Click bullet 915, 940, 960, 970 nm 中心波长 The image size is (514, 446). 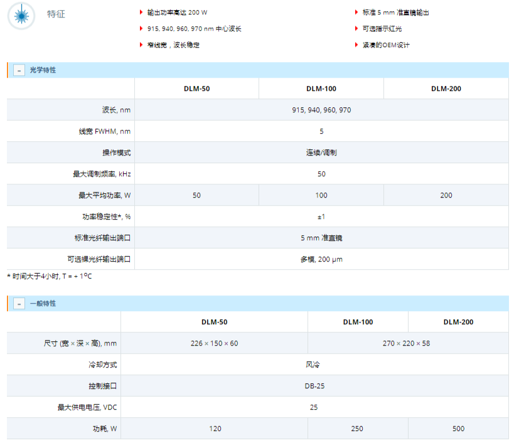click(194, 29)
